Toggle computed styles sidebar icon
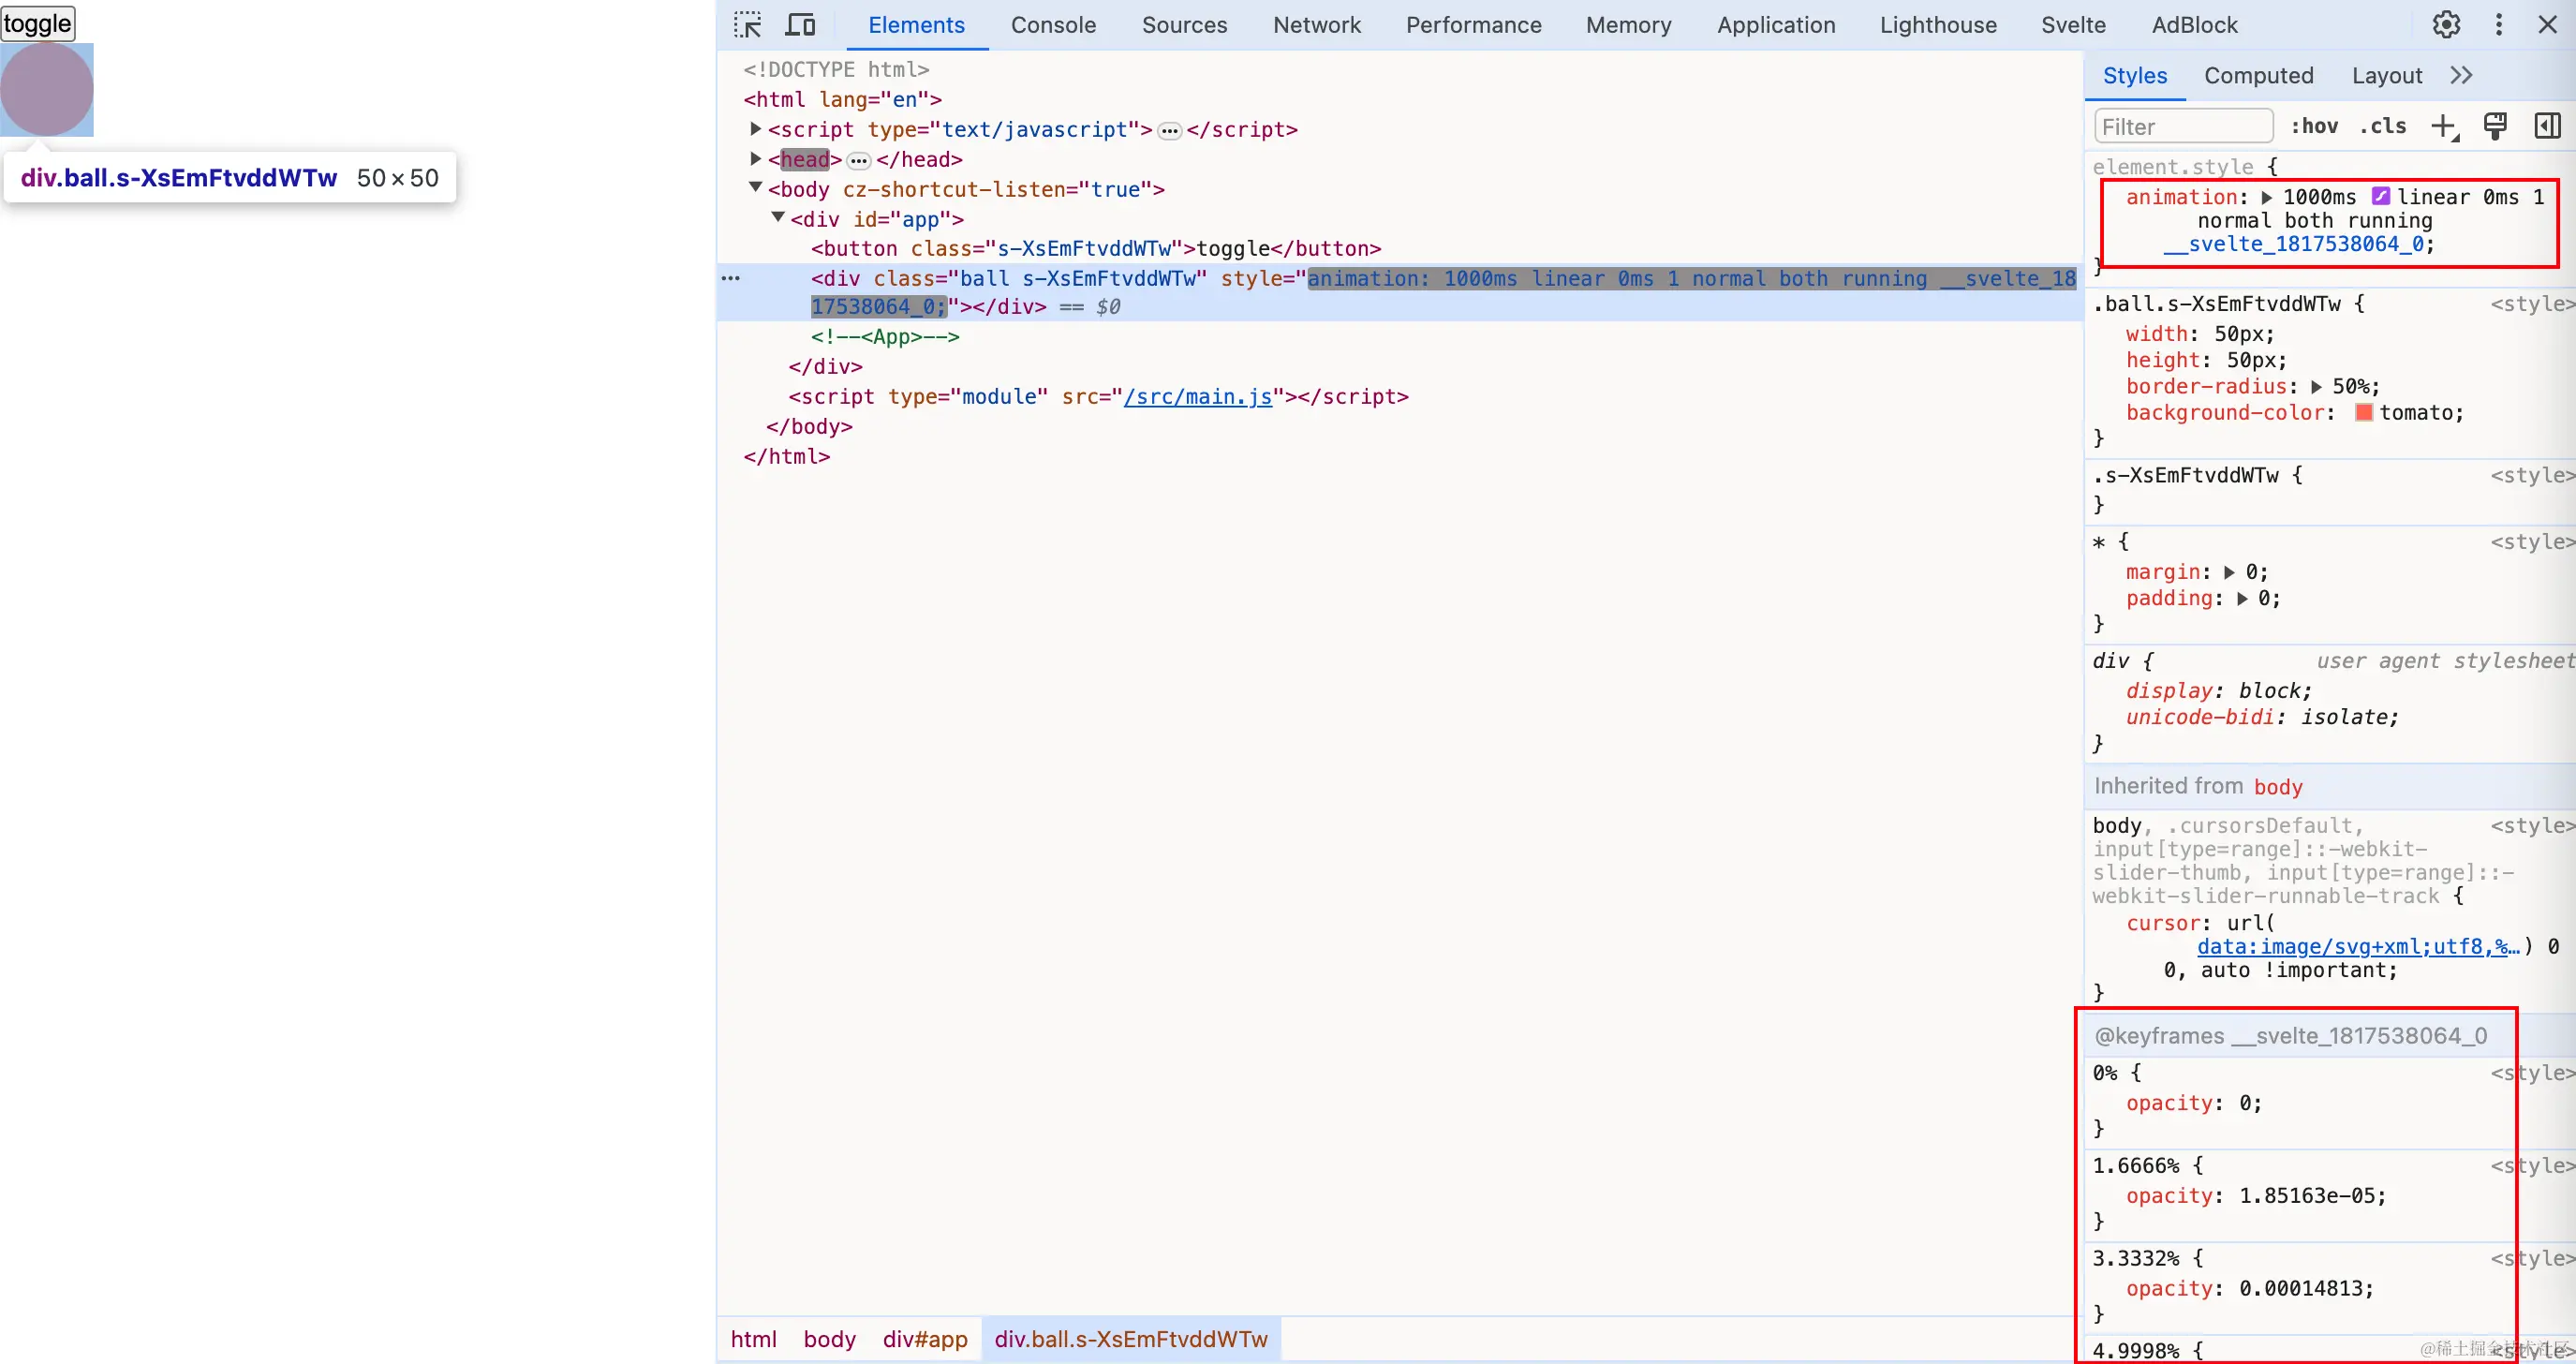 [2547, 127]
